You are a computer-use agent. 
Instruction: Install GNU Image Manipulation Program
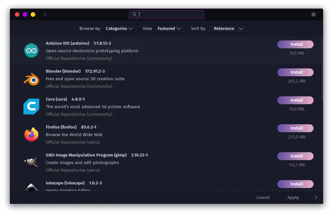295,156
